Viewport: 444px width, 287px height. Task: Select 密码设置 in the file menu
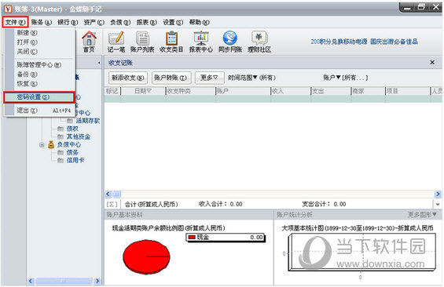click(x=39, y=97)
